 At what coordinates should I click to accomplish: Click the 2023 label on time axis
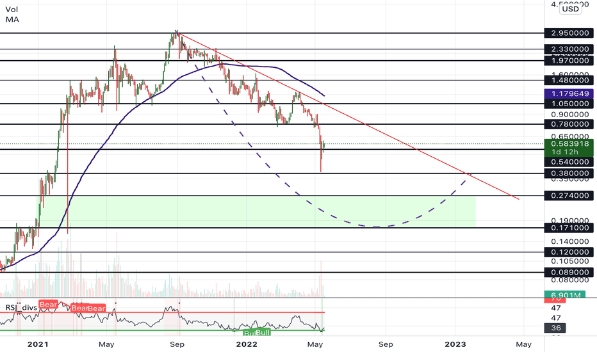(x=455, y=344)
